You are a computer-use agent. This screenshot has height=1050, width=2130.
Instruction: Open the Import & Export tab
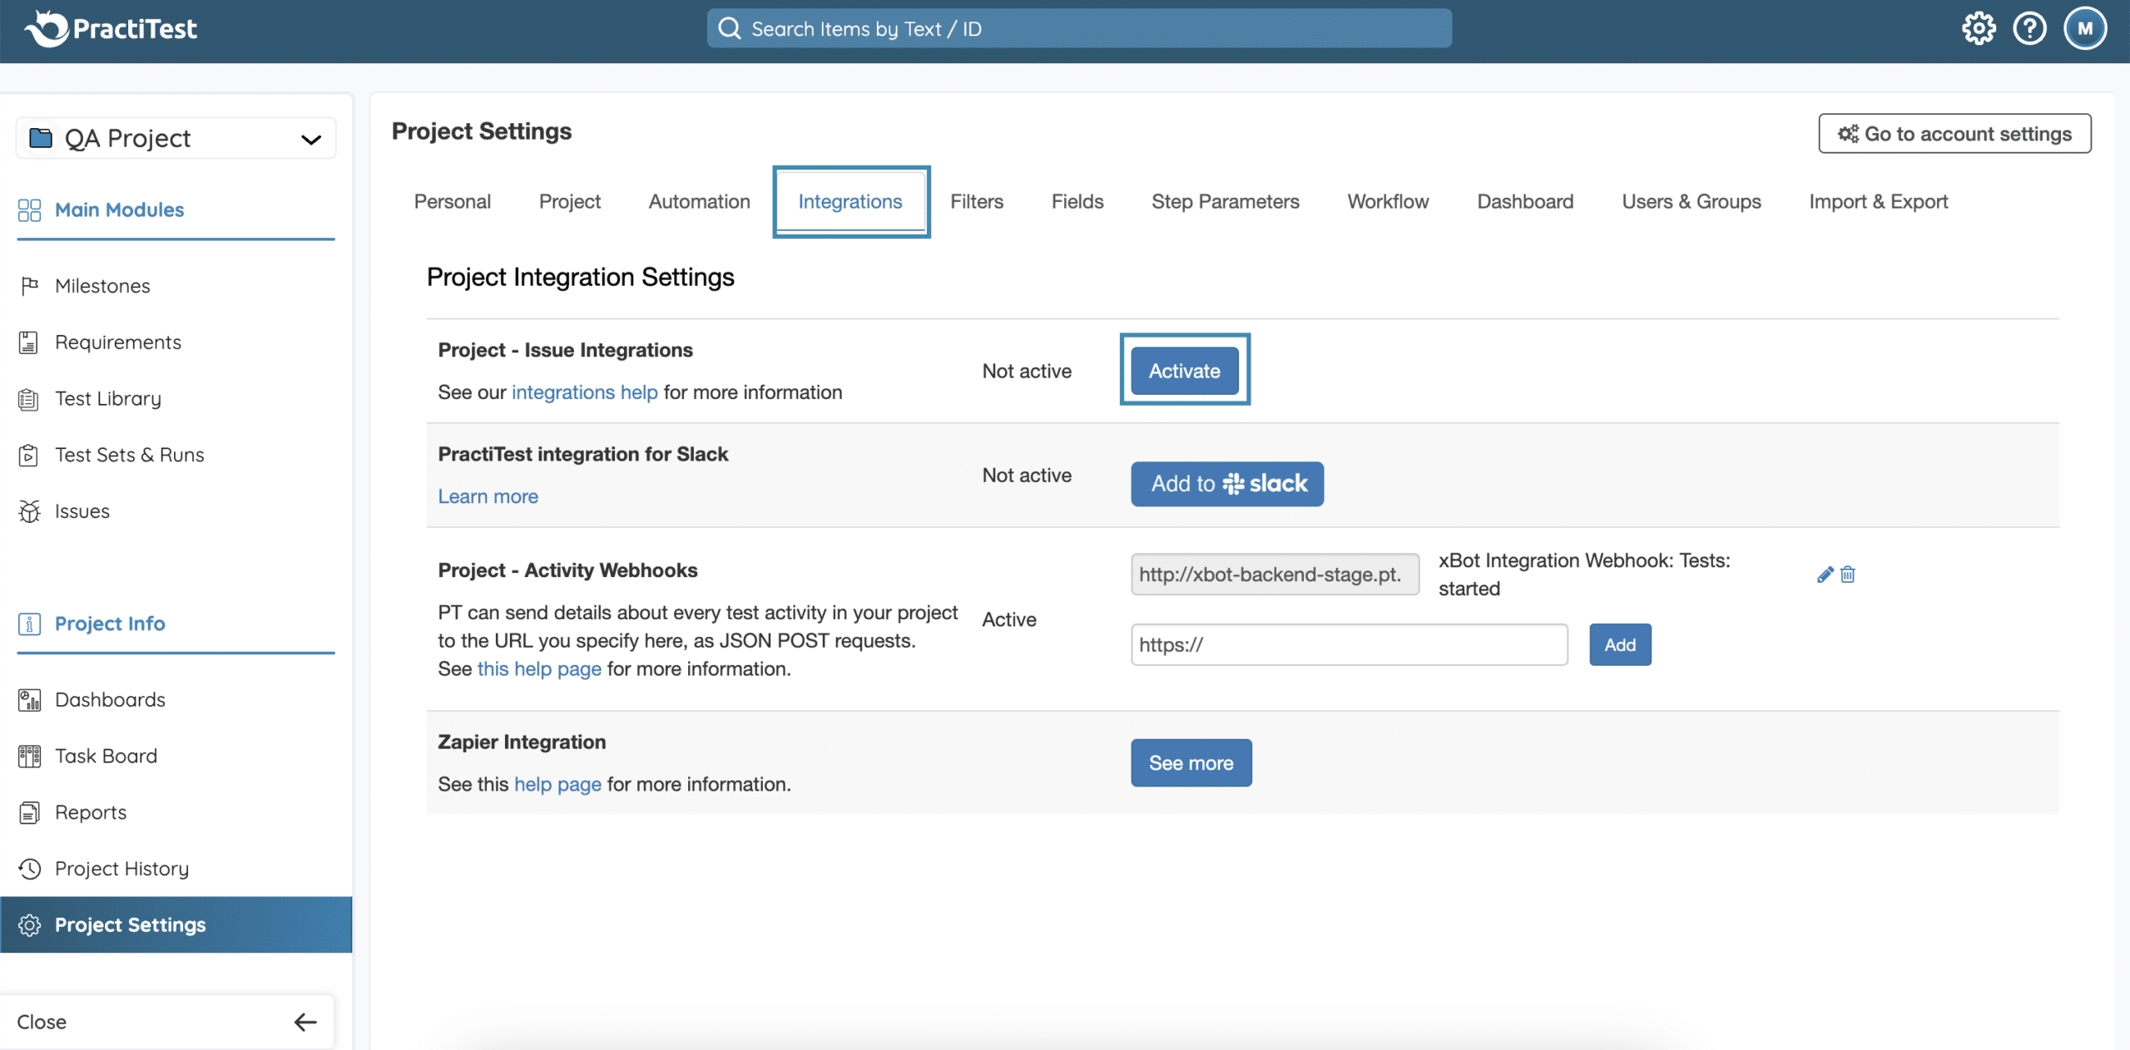point(1879,201)
